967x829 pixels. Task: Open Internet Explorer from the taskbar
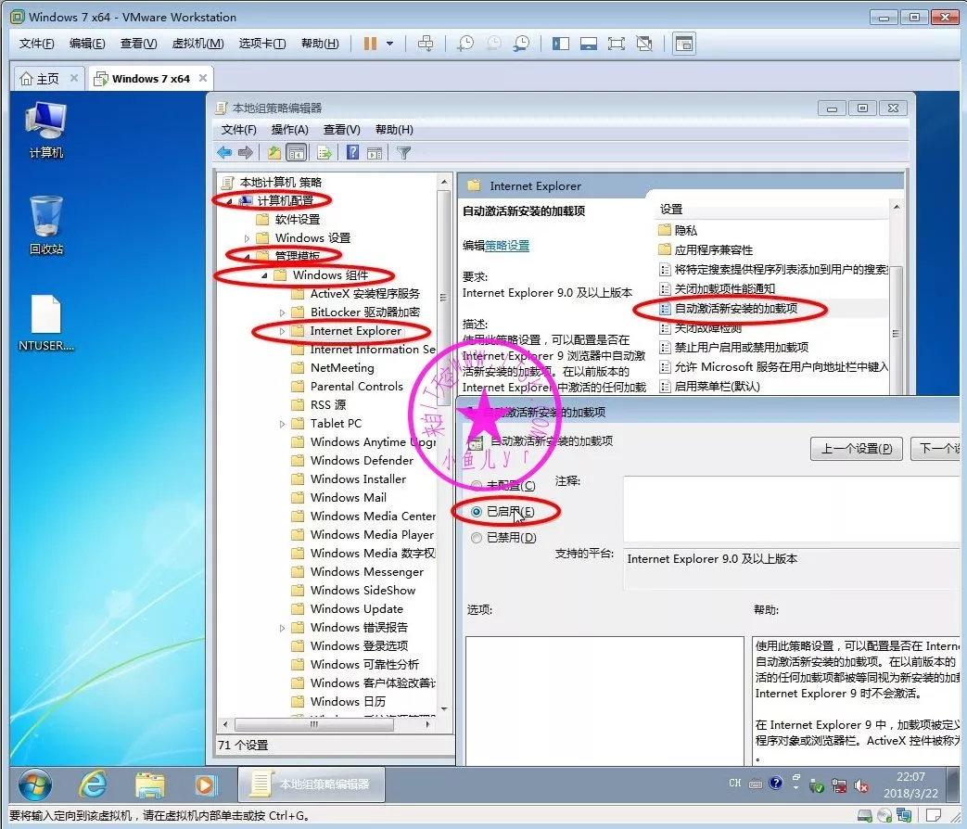[x=94, y=784]
